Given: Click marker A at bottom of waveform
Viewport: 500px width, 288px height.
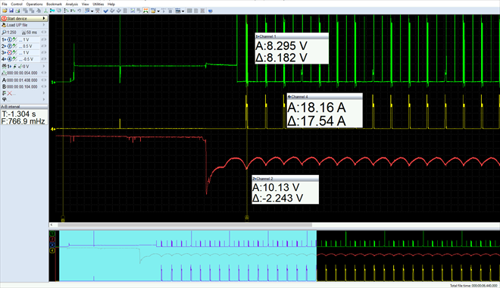Looking at the screenshot, I should [246, 218].
